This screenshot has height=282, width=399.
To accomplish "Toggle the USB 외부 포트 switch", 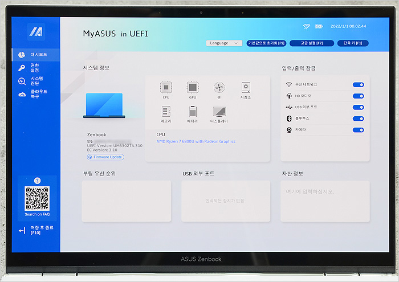I will [x=359, y=107].
